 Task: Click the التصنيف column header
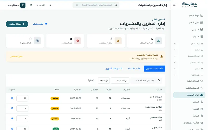click(x=126, y=90)
